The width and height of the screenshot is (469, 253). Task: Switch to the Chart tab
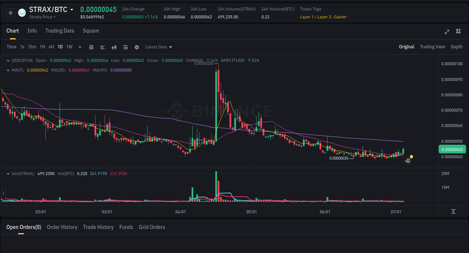[12, 31]
